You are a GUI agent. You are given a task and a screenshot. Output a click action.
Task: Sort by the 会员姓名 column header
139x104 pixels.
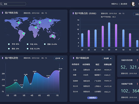[x=75, y=64]
